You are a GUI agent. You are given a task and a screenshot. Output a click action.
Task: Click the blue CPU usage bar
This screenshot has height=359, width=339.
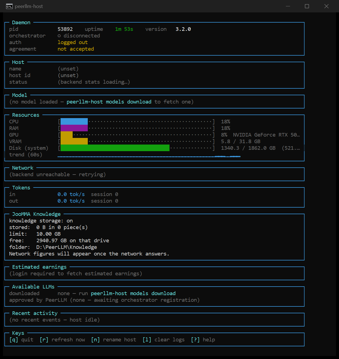tap(74, 121)
